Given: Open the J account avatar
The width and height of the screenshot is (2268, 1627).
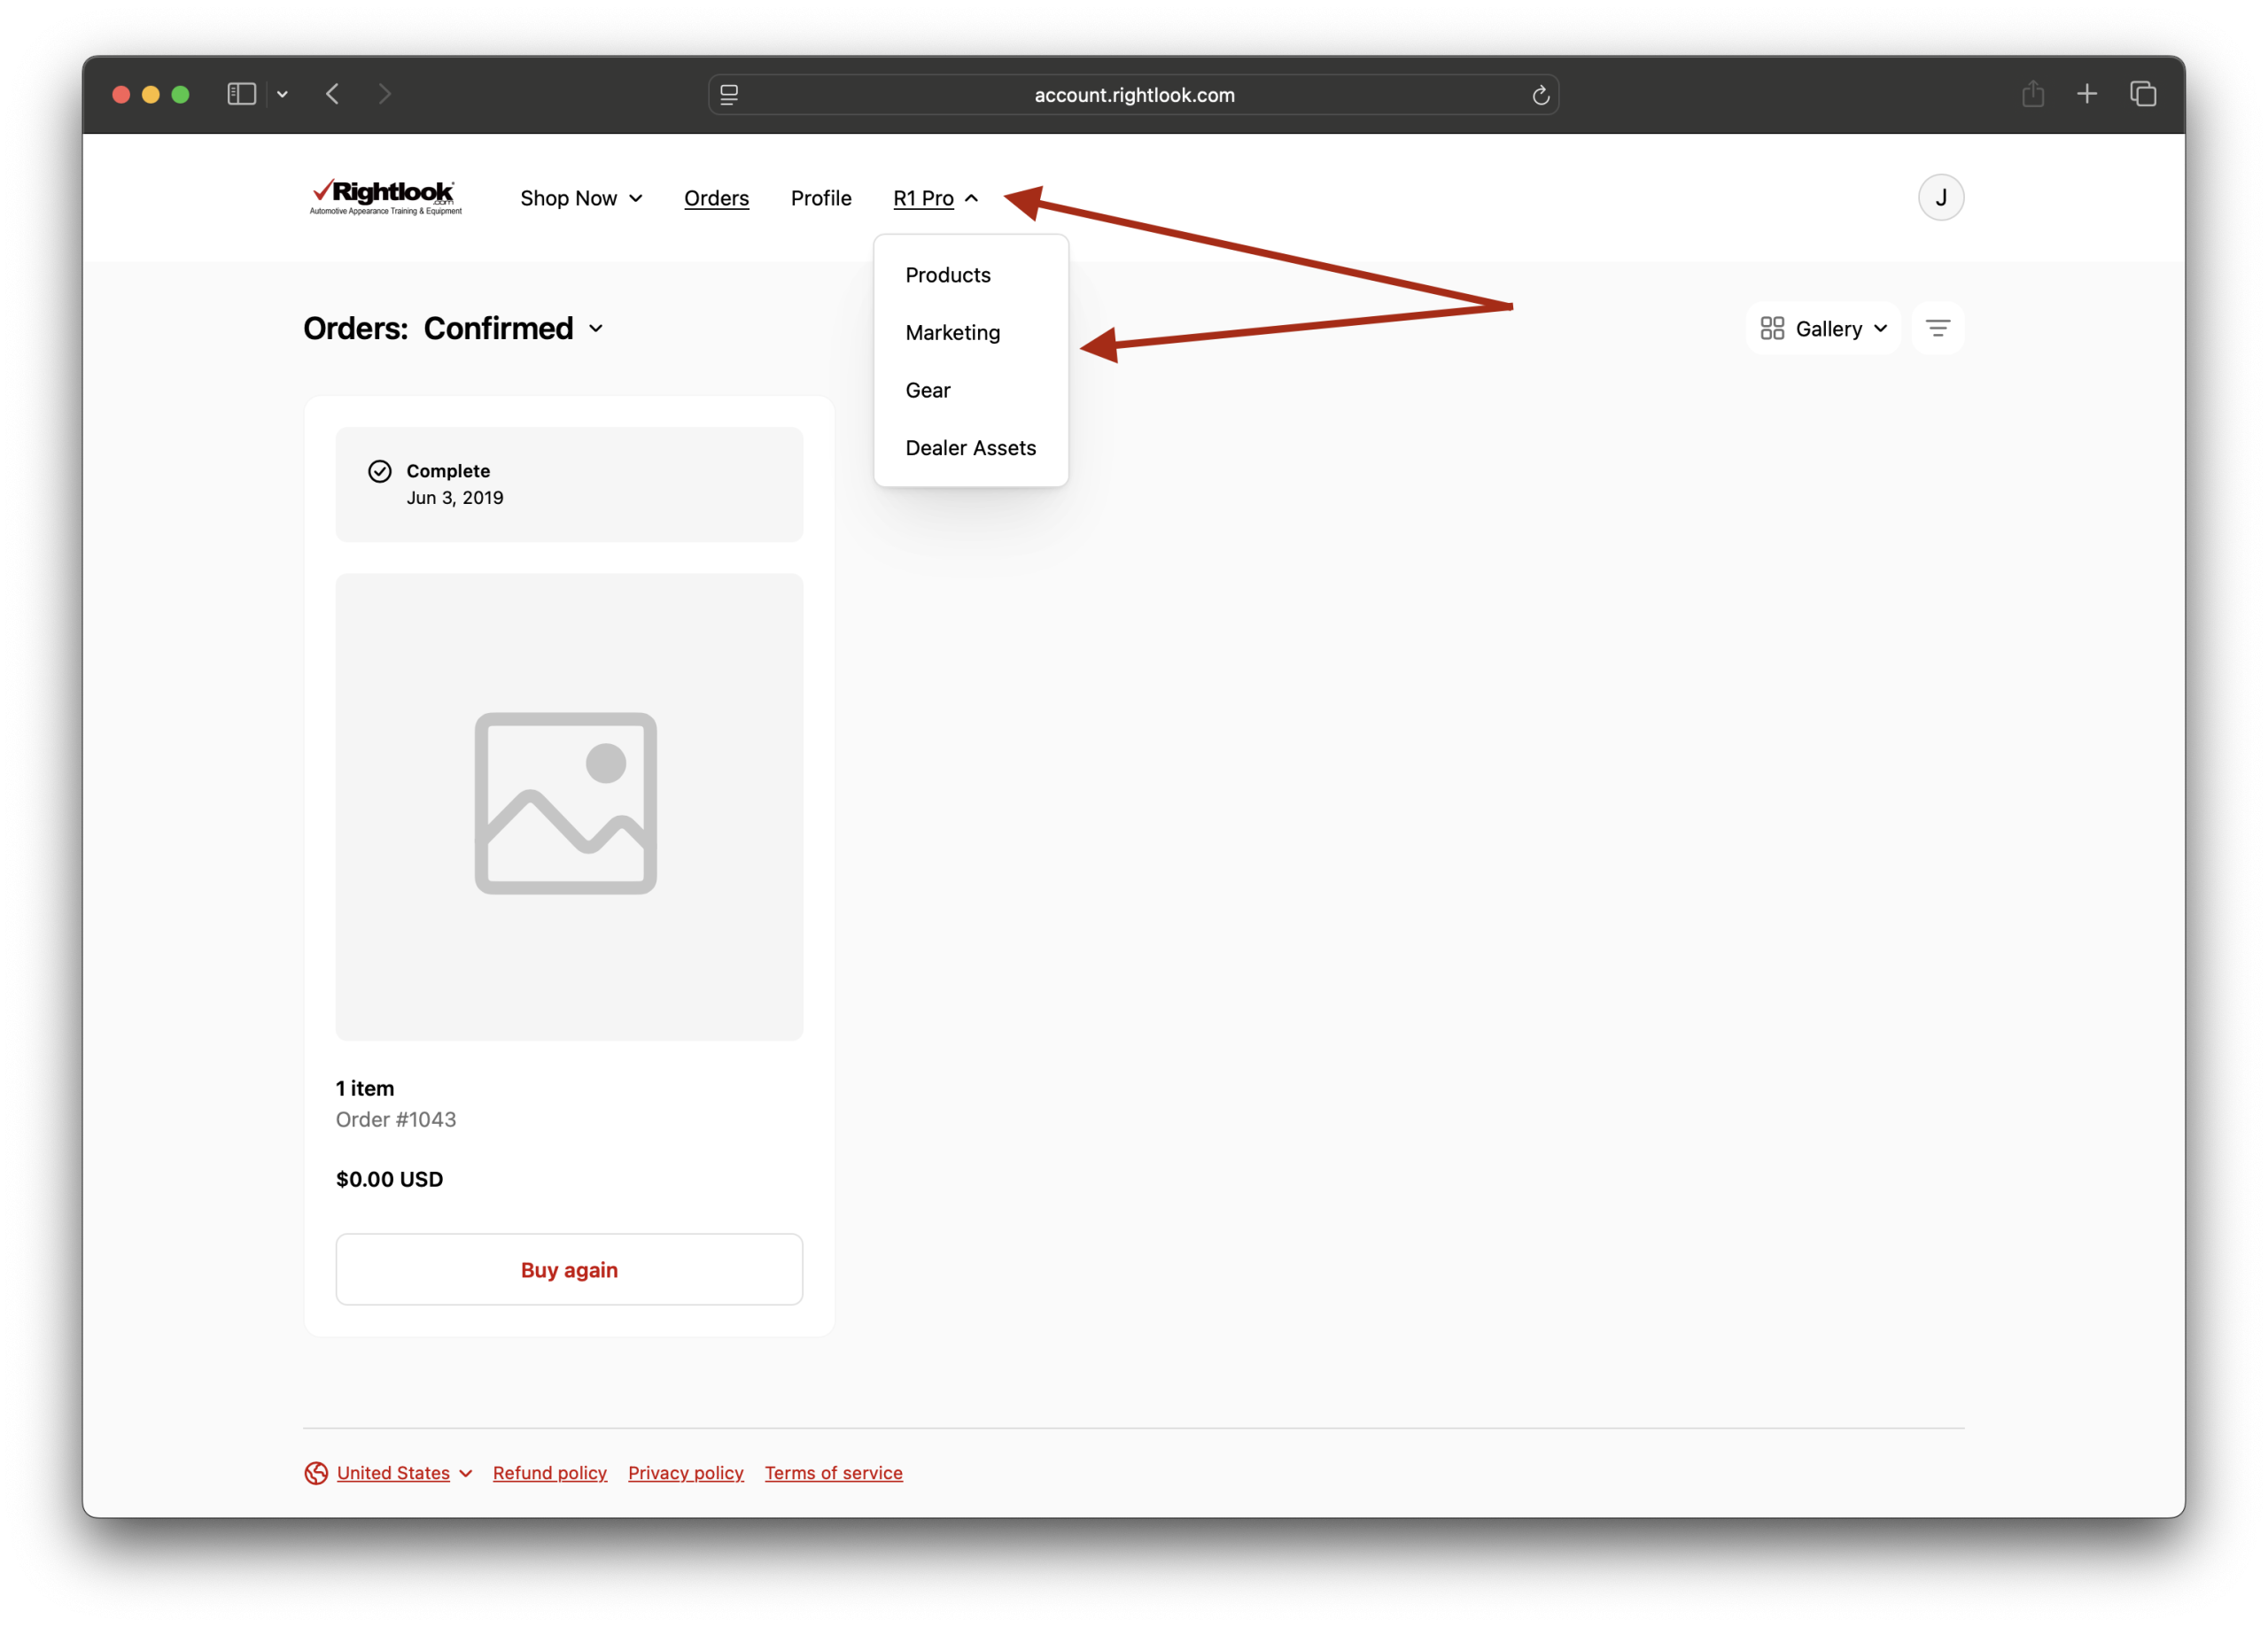Looking at the screenshot, I should [1940, 197].
